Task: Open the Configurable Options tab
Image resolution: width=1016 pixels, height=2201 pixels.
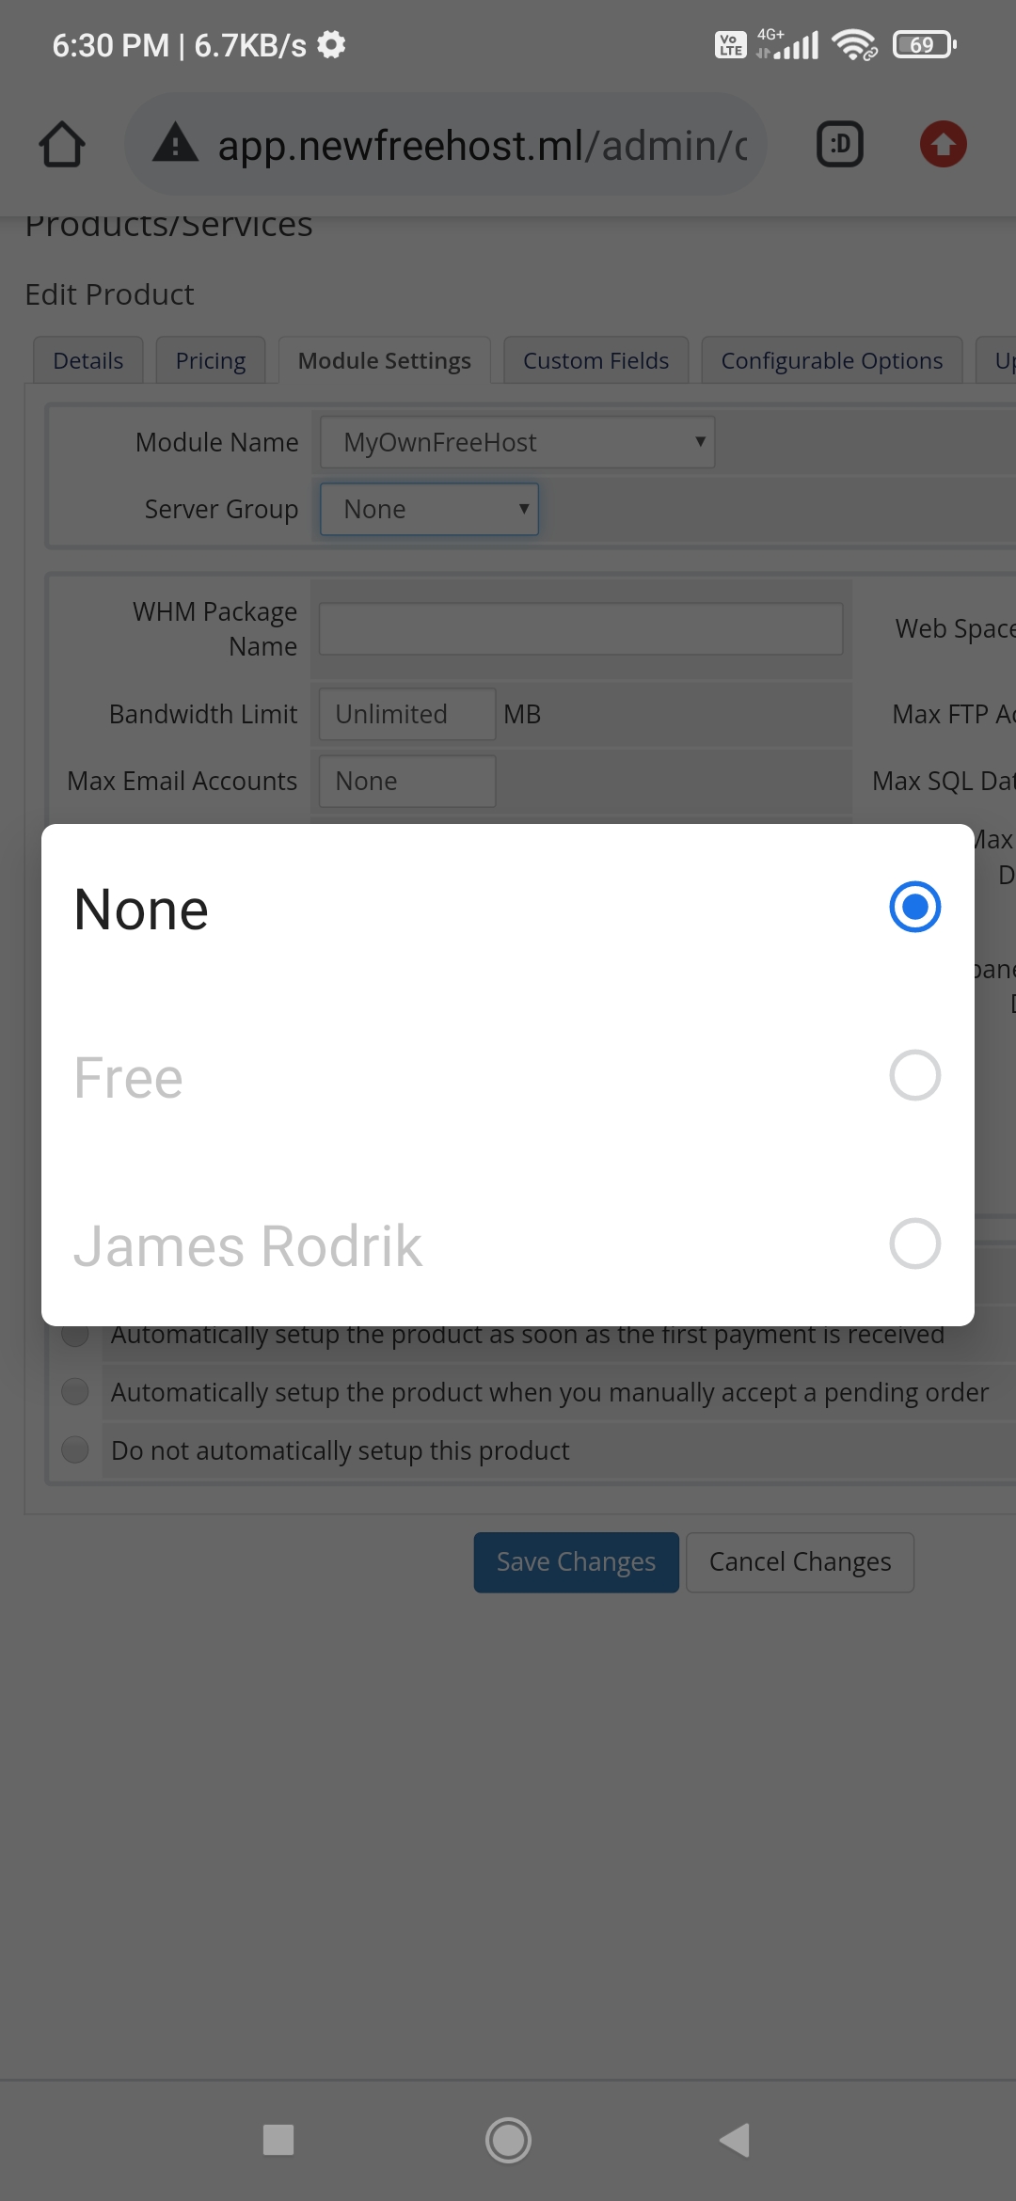Action: click(832, 360)
